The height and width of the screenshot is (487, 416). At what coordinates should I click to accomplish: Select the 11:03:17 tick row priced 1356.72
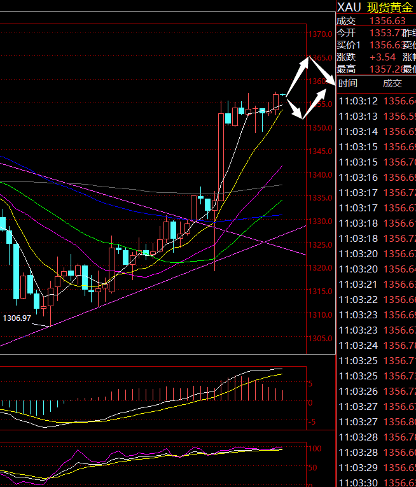click(377, 192)
